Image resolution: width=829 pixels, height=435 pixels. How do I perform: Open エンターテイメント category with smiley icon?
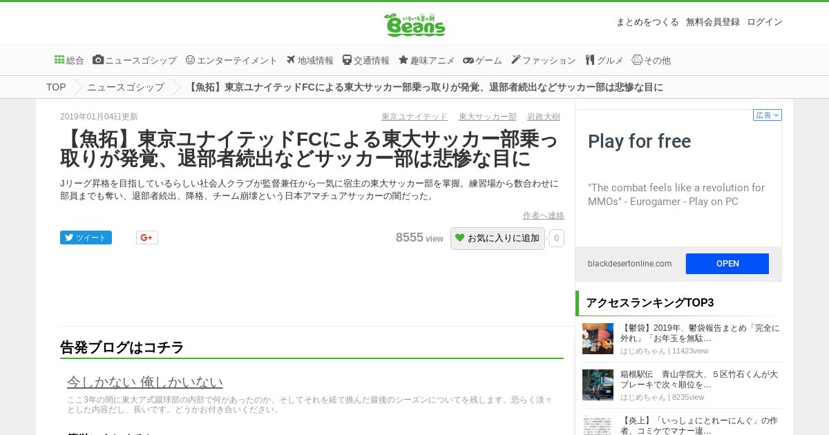click(x=231, y=60)
